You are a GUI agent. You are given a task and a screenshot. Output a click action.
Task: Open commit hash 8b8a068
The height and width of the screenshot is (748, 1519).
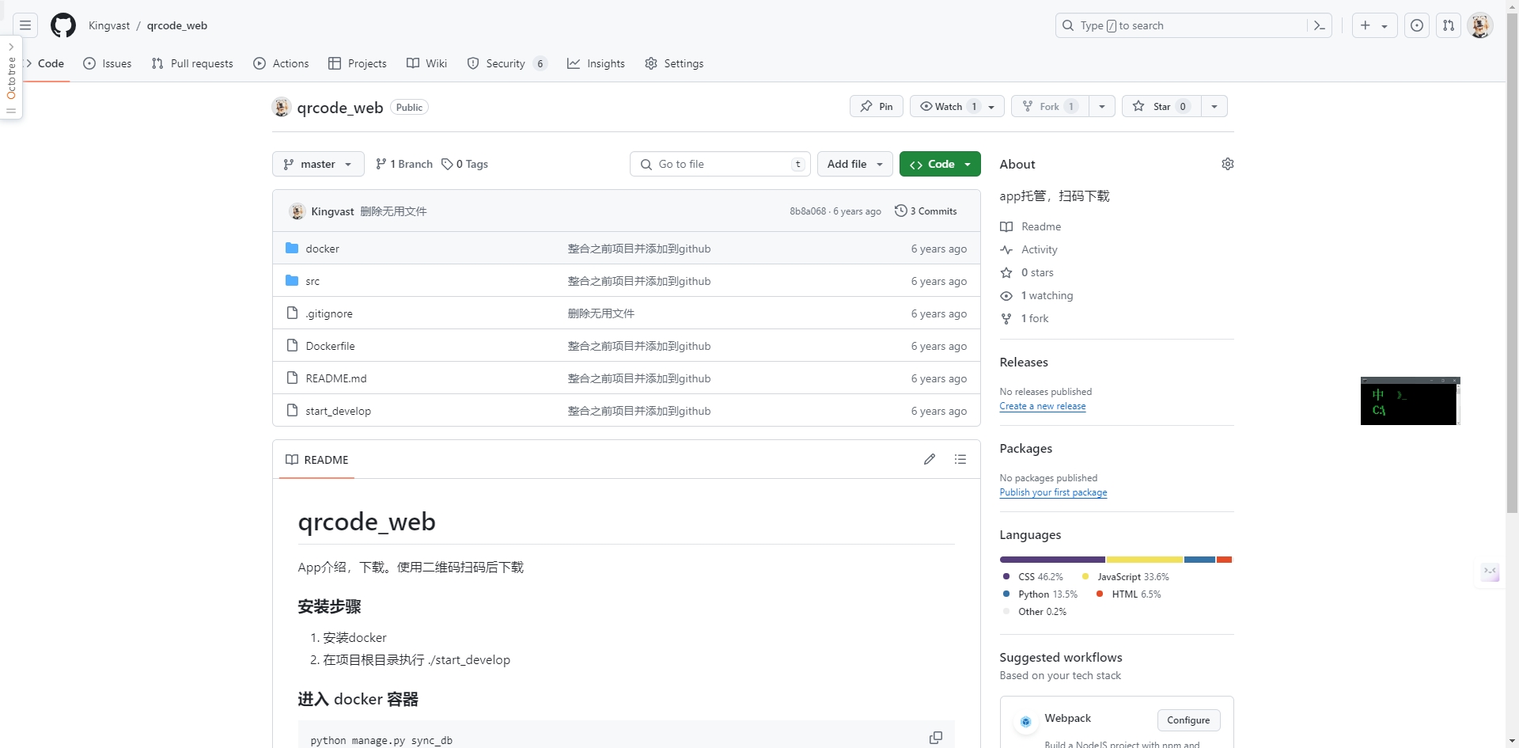click(x=808, y=211)
